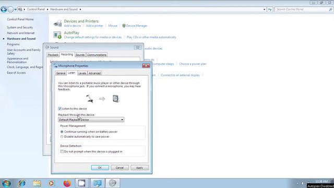Open Playback through this device dropdown
The width and height of the screenshot is (334, 188).
point(91,120)
